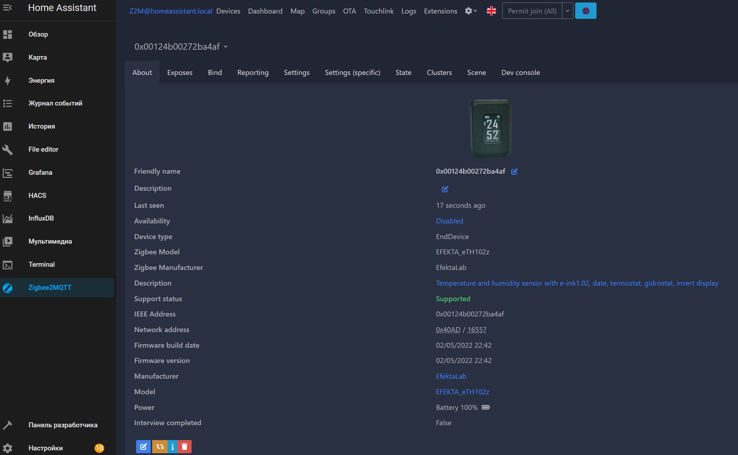Click the EFEKTA_eTH102z model link
This screenshot has height=455, width=738.
pyautogui.click(x=462, y=392)
